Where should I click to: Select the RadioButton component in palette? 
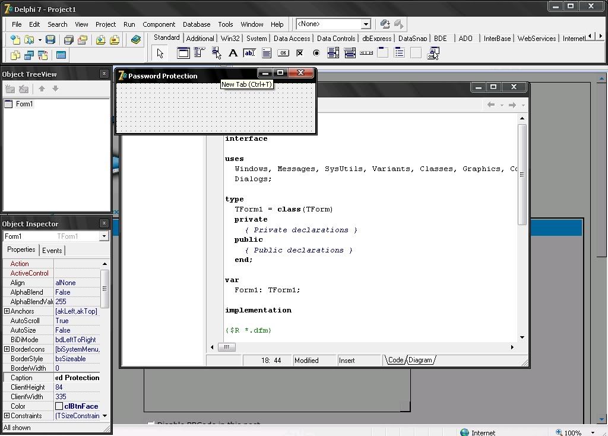(316, 53)
